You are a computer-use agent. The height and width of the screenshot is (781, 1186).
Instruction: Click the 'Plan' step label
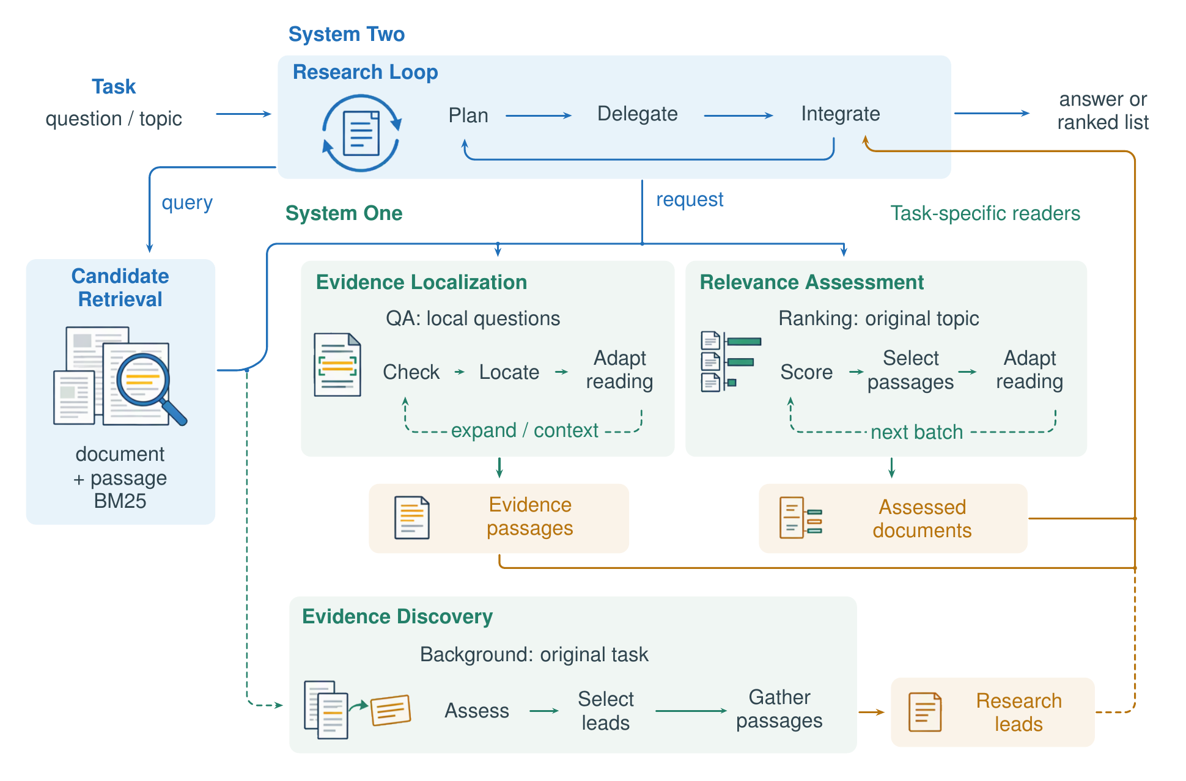pos(468,116)
